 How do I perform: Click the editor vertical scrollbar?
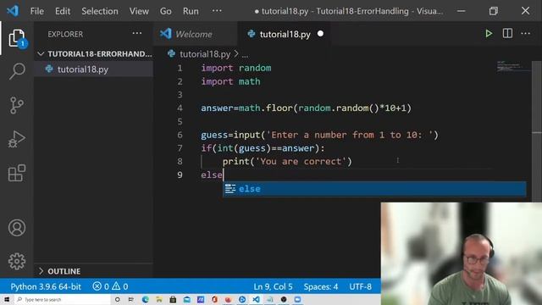click(536, 131)
